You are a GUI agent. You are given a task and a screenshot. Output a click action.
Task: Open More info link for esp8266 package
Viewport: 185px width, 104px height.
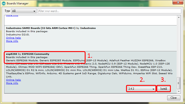click(12, 83)
